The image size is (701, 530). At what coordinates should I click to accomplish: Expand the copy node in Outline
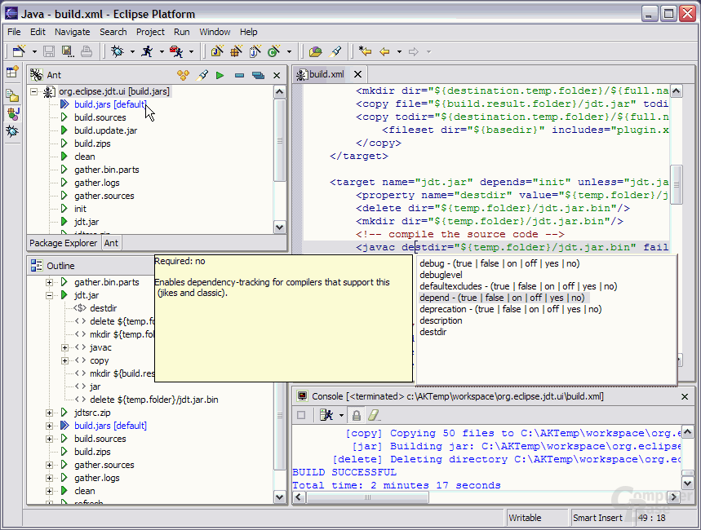[64, 360]
